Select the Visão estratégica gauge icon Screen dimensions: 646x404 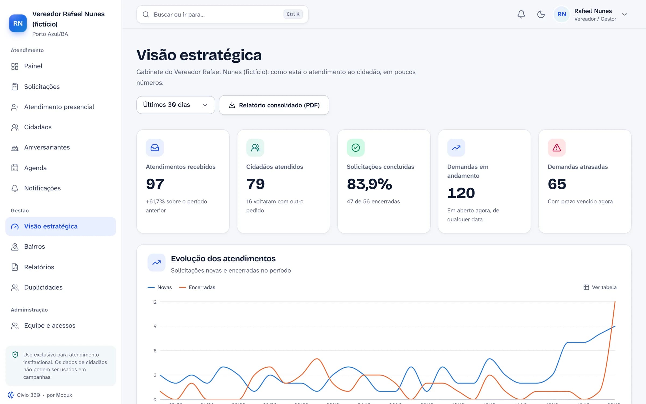(15, 227)
